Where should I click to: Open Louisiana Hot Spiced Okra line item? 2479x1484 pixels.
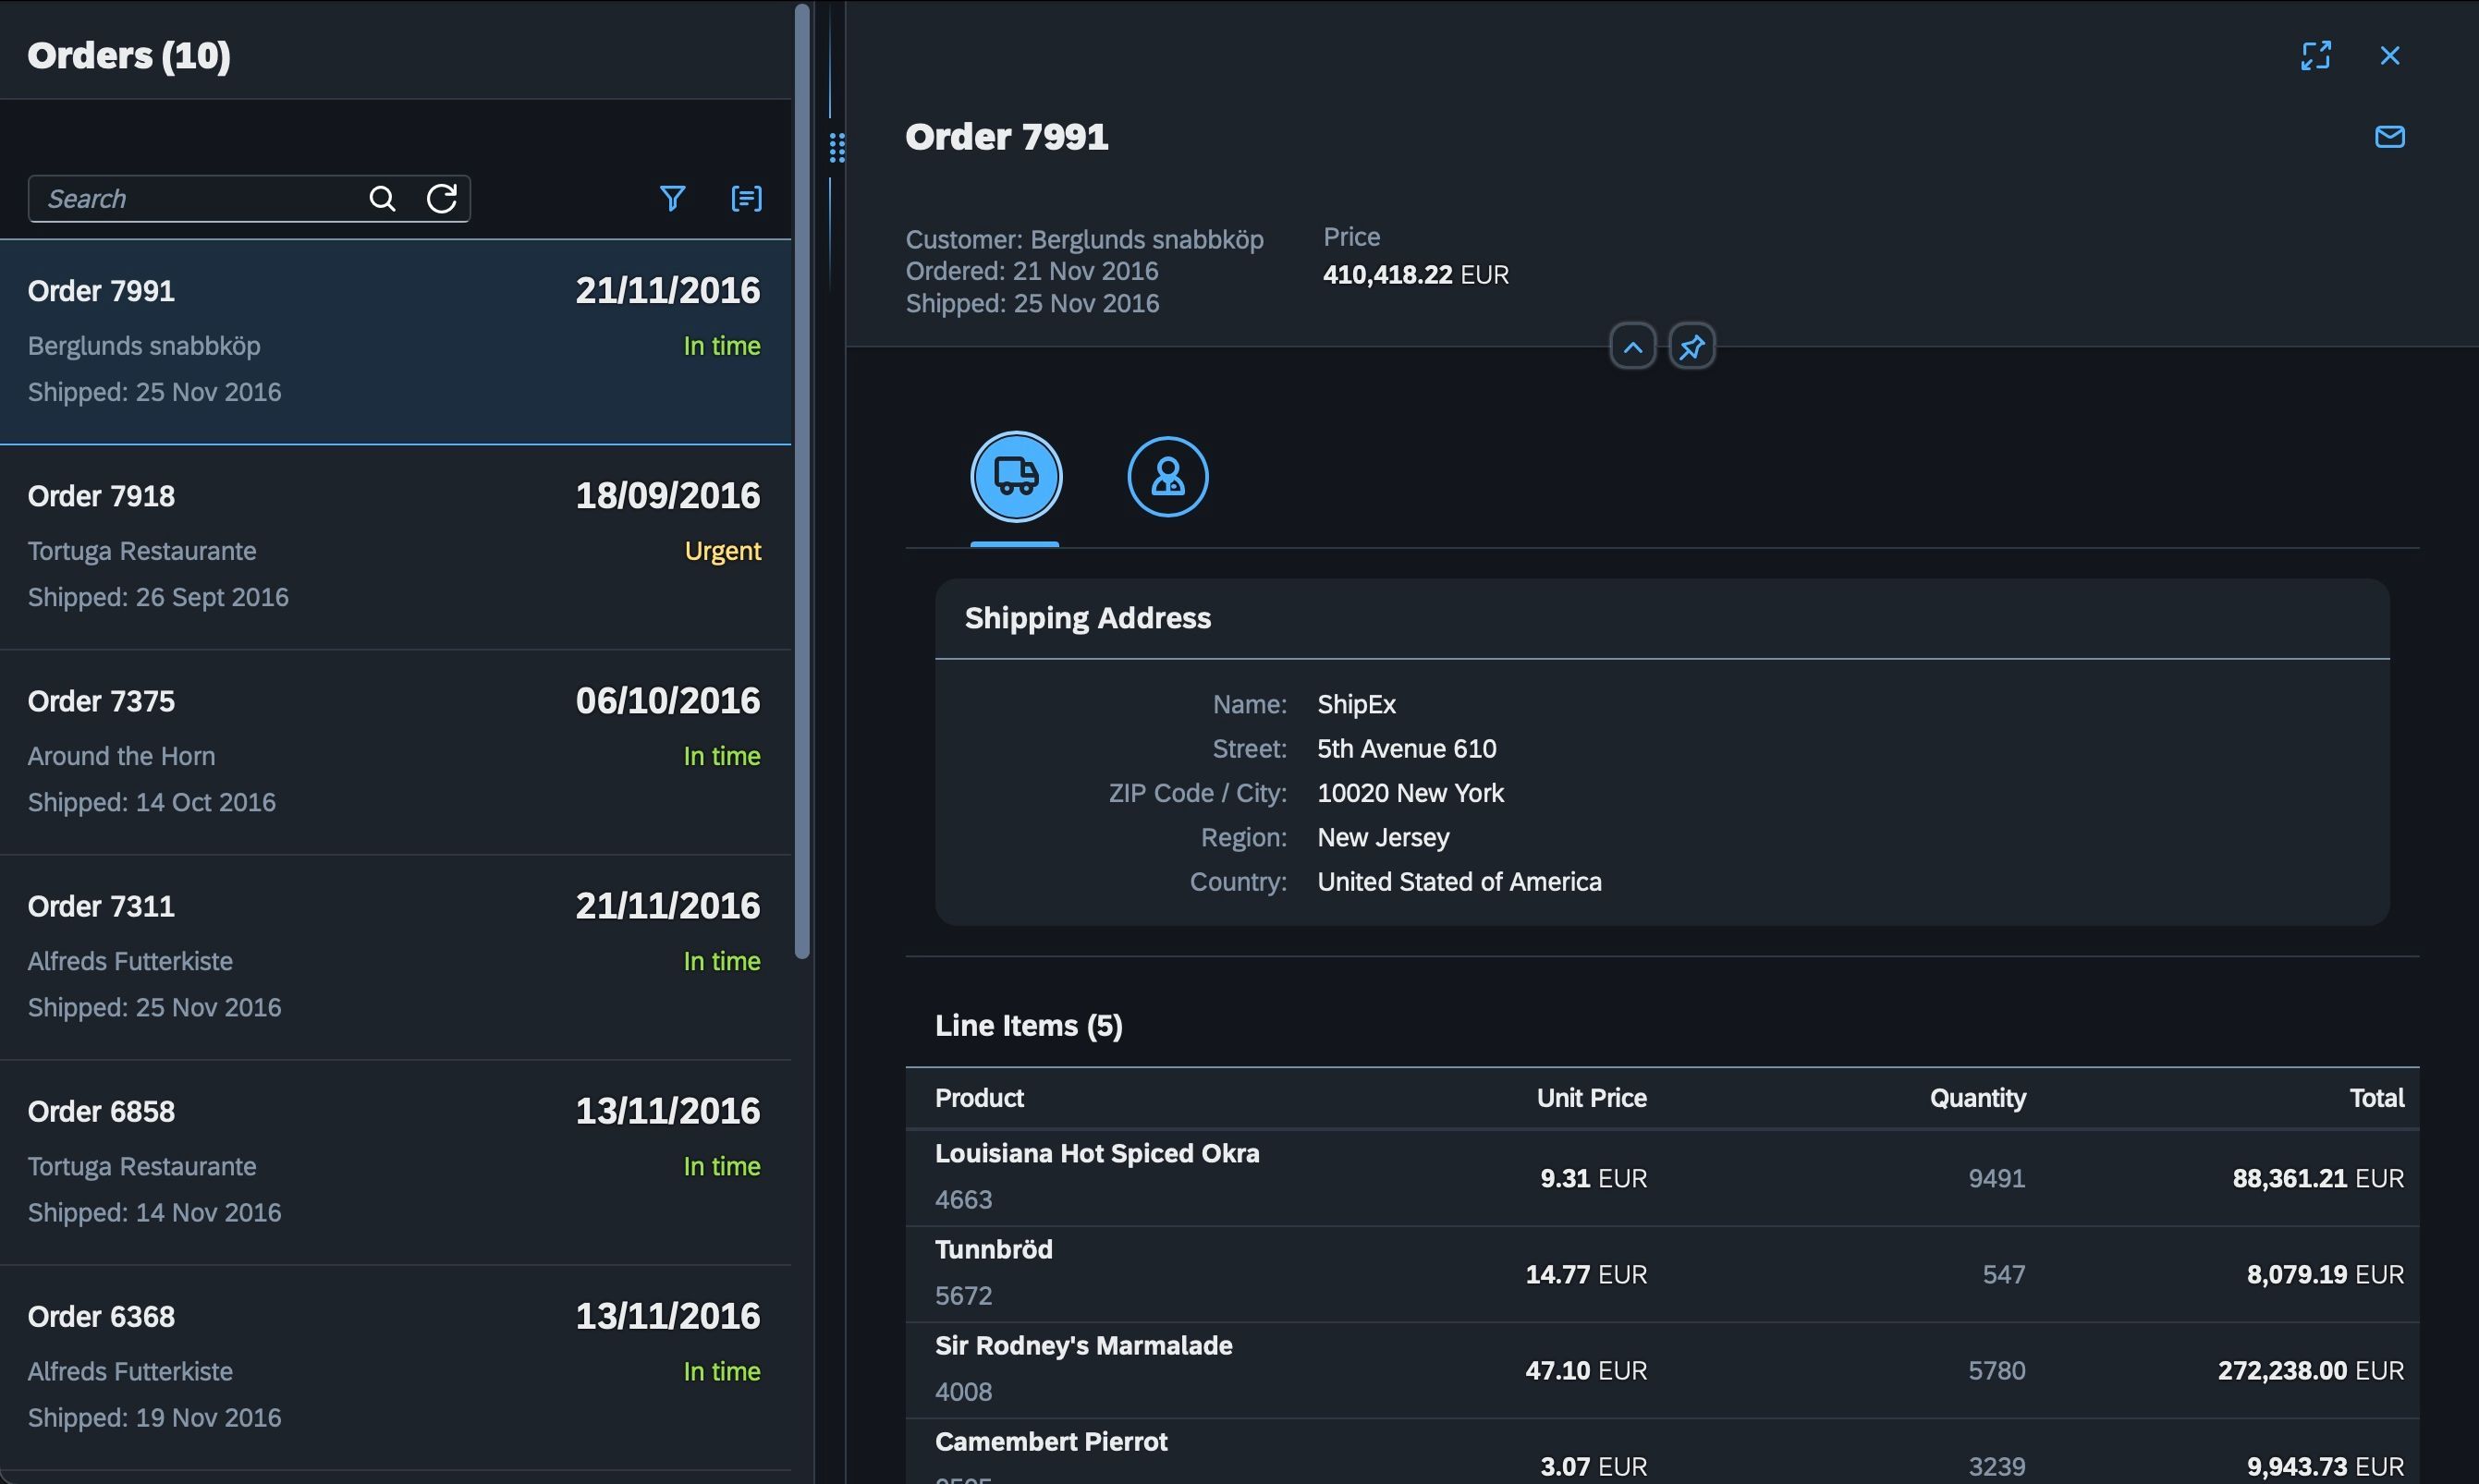pyautogui.click(x=1662, y=1178)
